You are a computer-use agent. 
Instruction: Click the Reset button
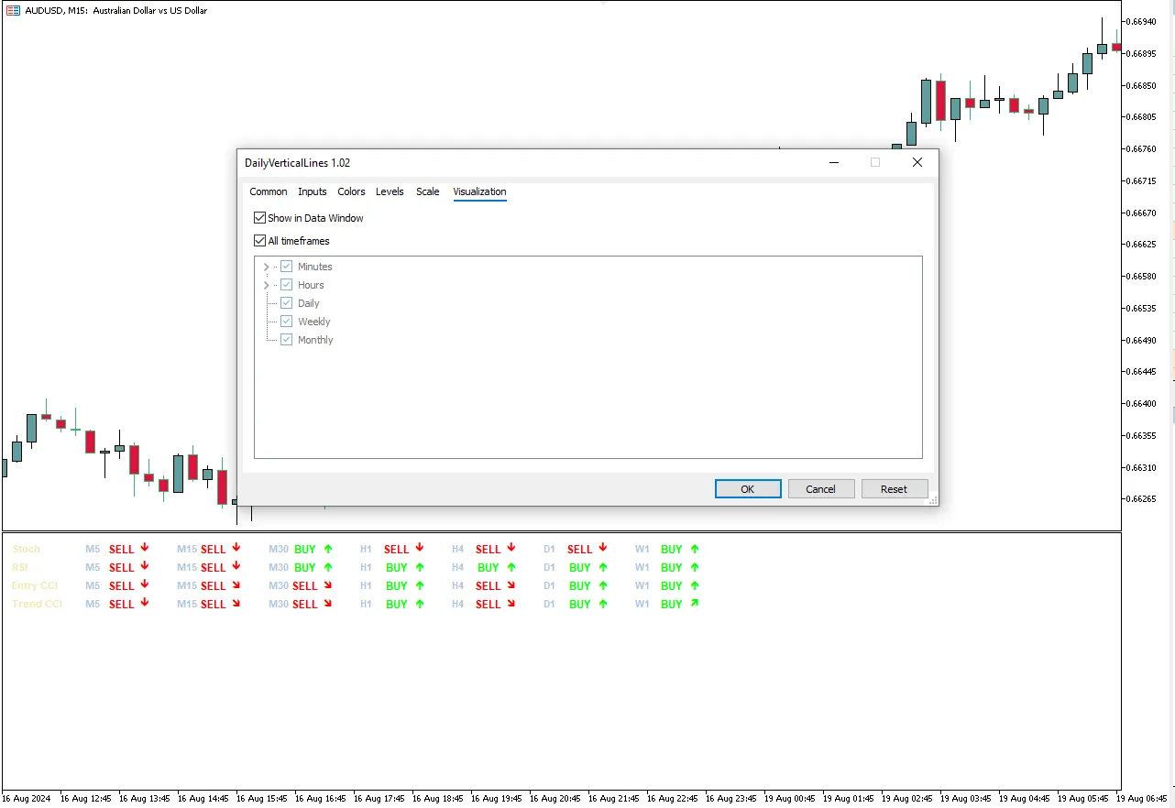pos(894,489)
